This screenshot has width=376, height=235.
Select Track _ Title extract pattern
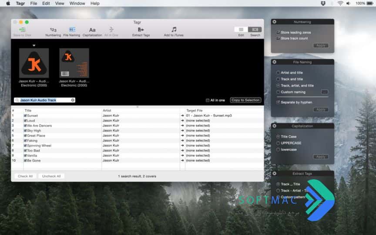278,184
